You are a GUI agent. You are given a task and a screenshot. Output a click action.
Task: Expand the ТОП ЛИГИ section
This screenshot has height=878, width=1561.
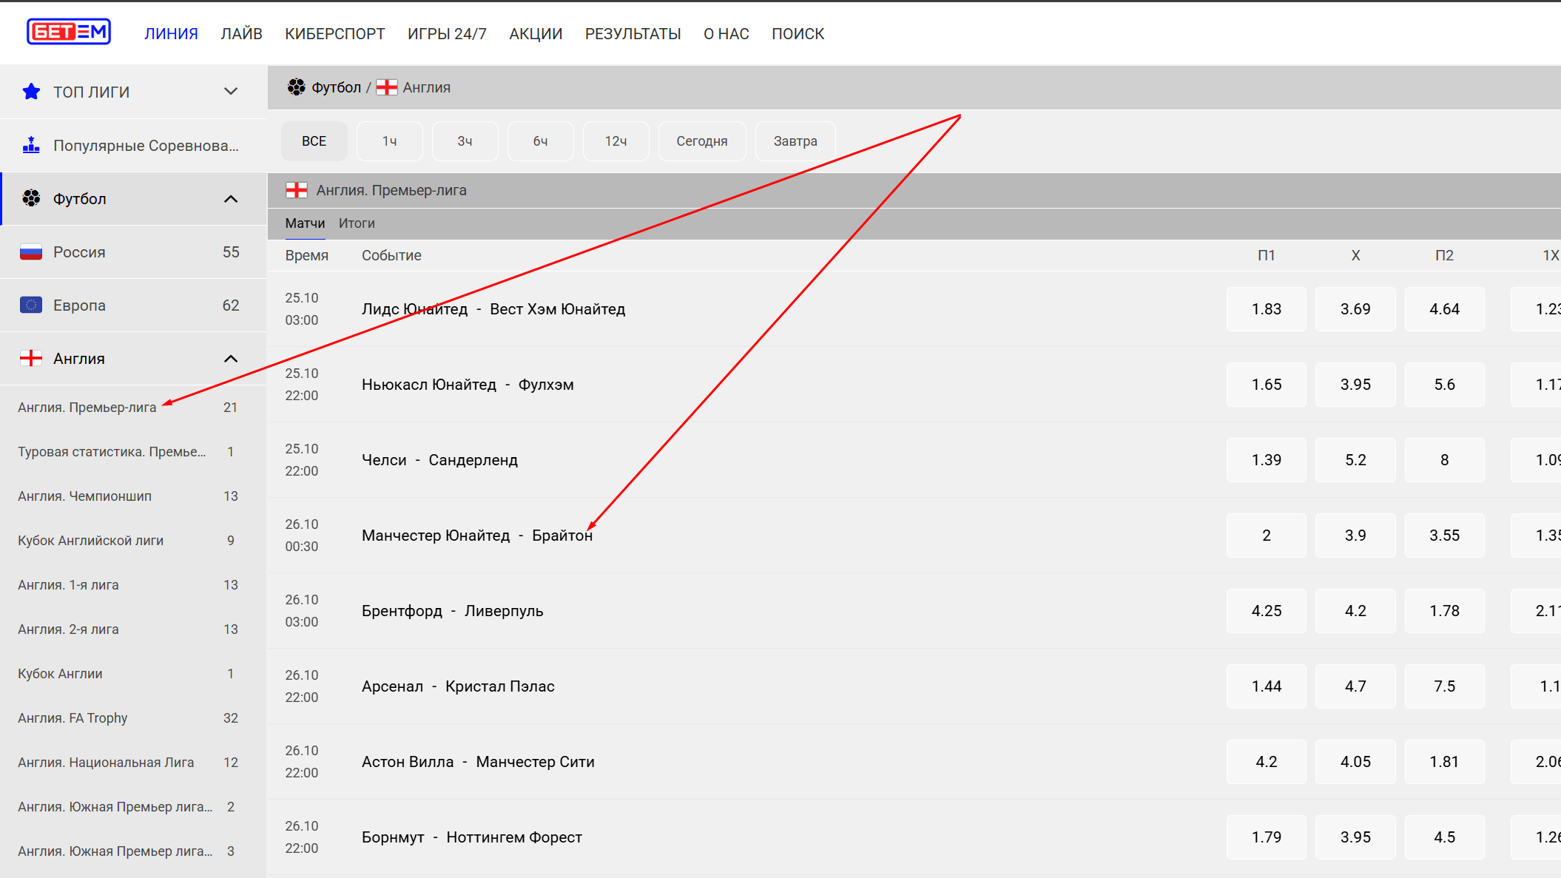click(231, 92)
